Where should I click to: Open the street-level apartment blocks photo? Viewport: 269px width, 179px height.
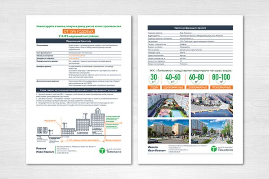click(168, 132)
